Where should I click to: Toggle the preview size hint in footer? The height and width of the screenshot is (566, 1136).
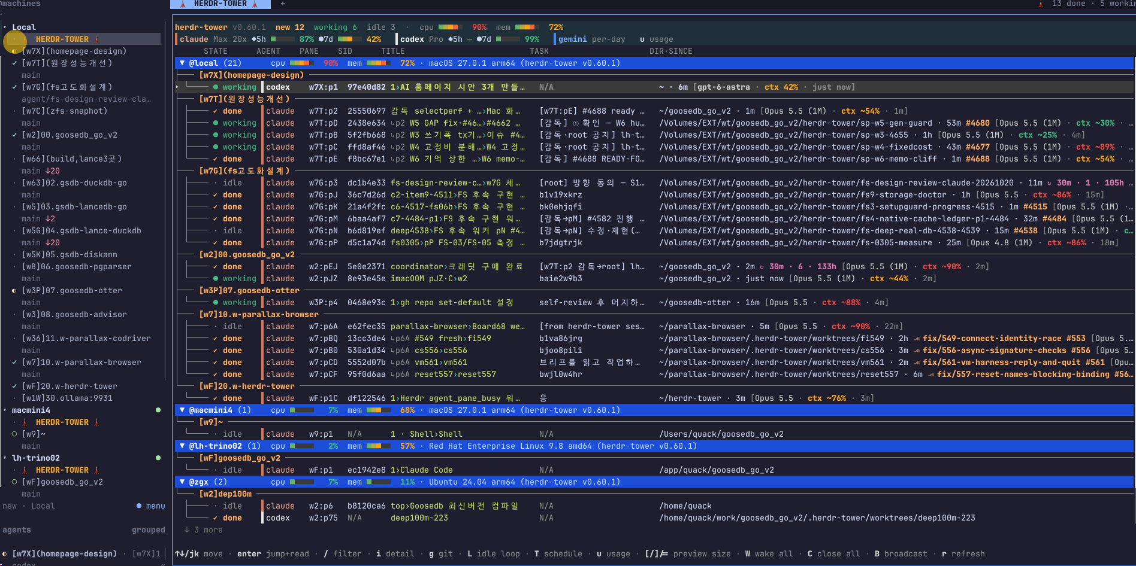688,554
